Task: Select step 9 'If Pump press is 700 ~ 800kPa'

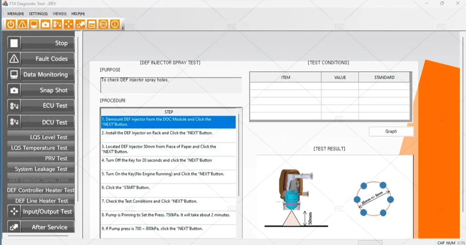Action: click(x=168, y=231)
